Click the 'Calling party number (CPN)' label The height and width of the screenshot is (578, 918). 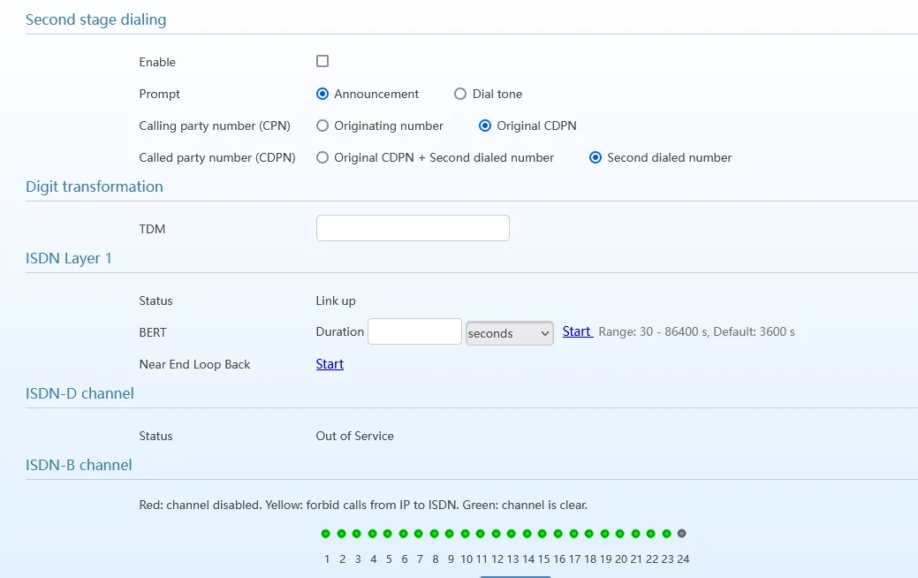click(215, 125)
